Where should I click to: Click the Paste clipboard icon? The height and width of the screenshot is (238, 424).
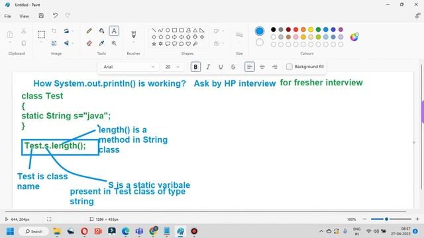(x=10, y=34)
